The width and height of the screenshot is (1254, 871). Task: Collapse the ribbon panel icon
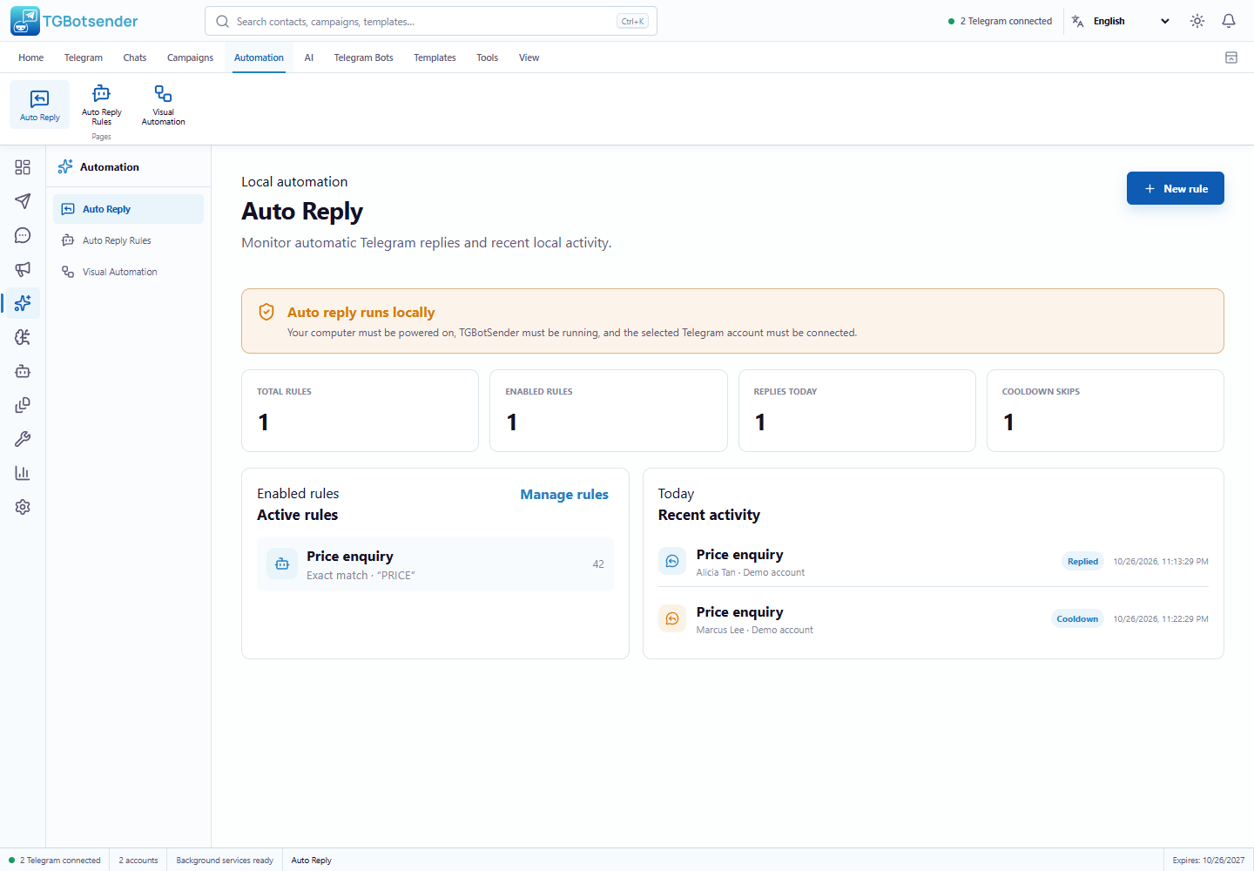point(1231,57)
